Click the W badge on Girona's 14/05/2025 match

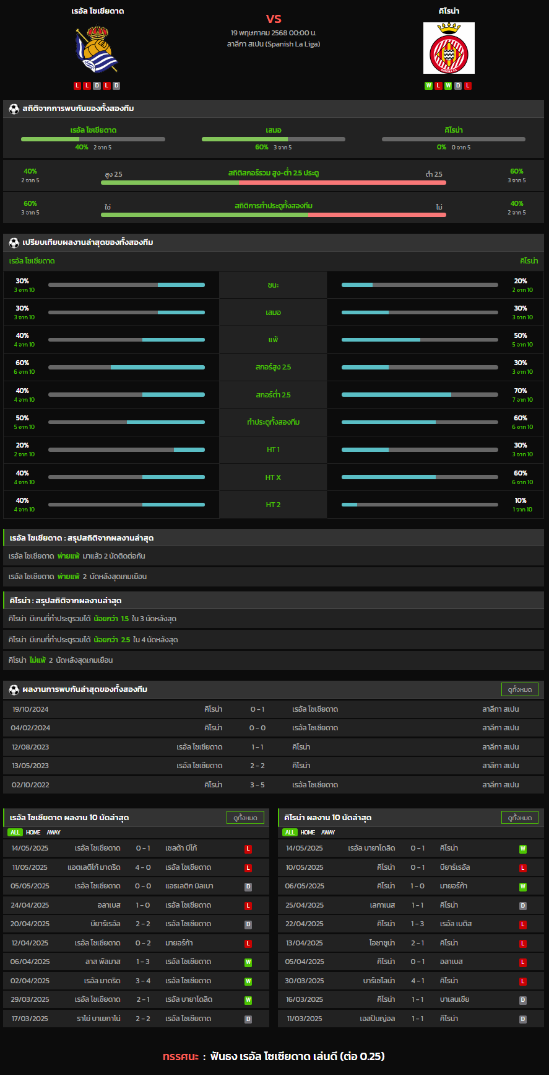(x=523, y=849)
